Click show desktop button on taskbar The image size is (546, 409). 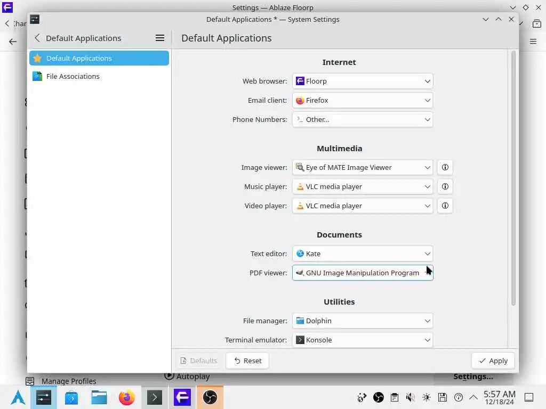(529, 397)
